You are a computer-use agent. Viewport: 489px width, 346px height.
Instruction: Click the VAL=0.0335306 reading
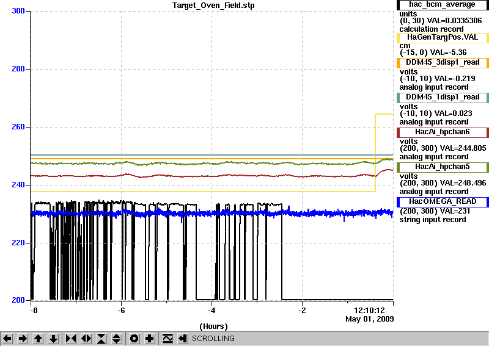(x=454, y=21)
